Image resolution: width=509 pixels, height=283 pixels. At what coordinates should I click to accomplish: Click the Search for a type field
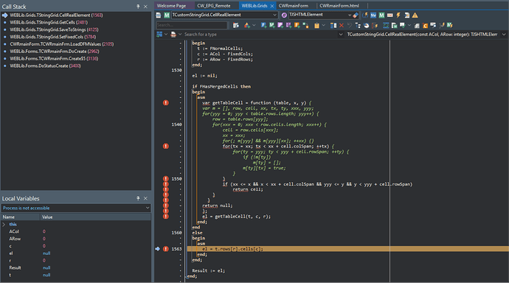260,35
